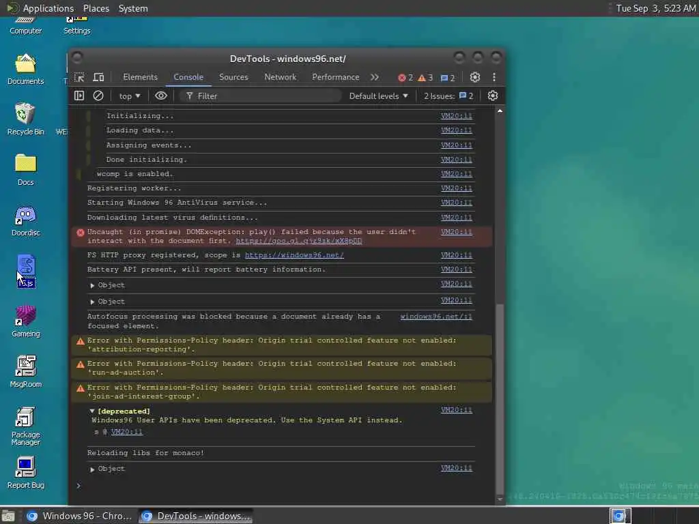This screenshot has height=524, width=699.
Task: Open the https://windows96.net/ scope link
Action: coord(294,255)
